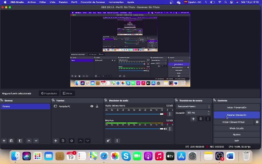Move source up in Fuentes list
This screenshot has width=262, height=164.
point(81,141)
